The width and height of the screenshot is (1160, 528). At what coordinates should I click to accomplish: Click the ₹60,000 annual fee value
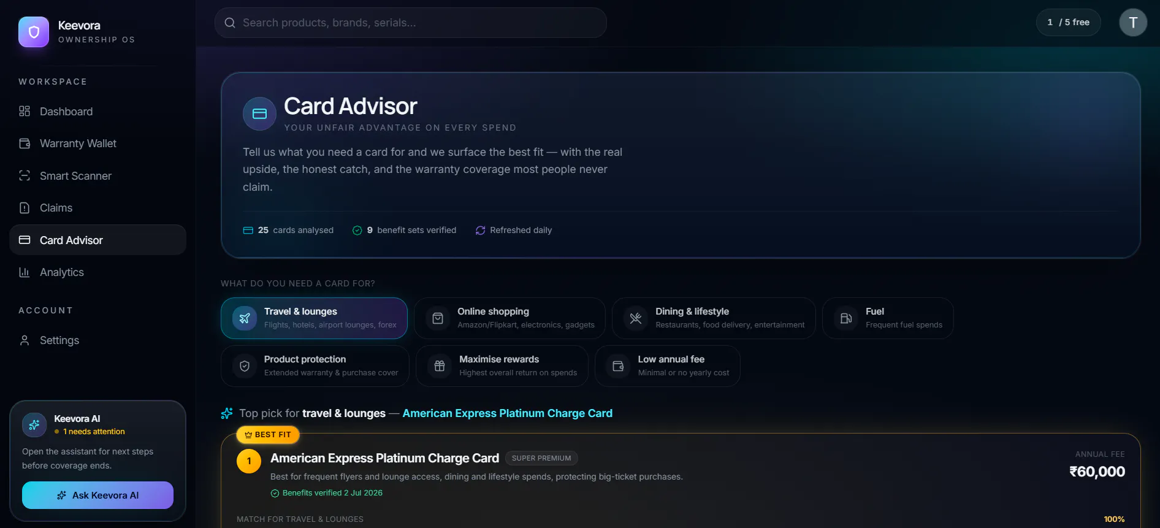coord(1097,472)
